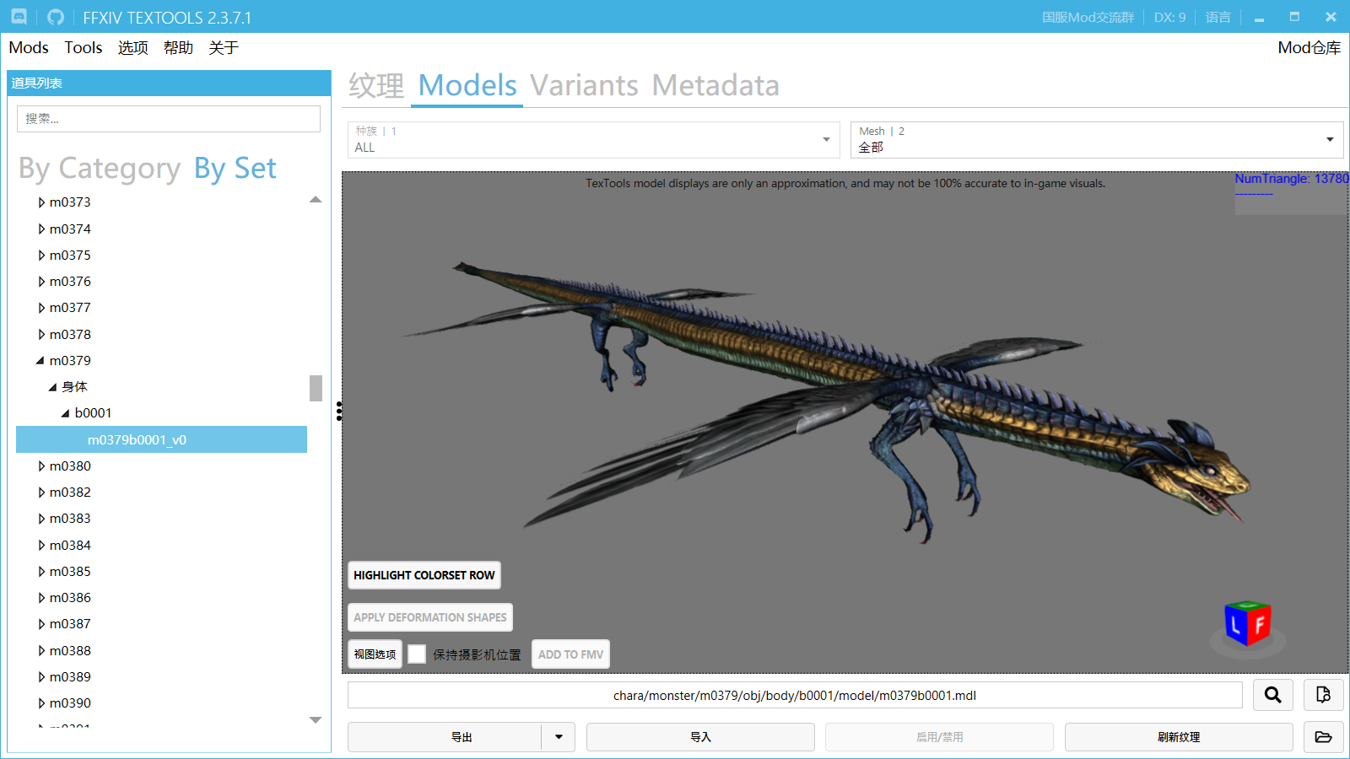Screen dimensions: 1350x759
Task: Expand the m0380 tree node
Action: (x=41, y=466)
